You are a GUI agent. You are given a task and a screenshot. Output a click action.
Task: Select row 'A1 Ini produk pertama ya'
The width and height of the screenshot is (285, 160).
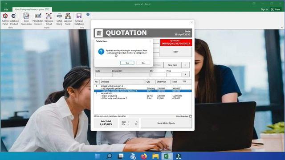[142, 88]
